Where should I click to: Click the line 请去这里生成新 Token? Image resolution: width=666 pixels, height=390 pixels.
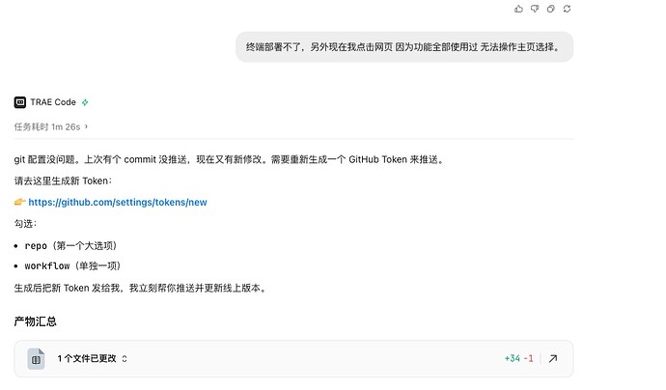(x=63, y=181)
